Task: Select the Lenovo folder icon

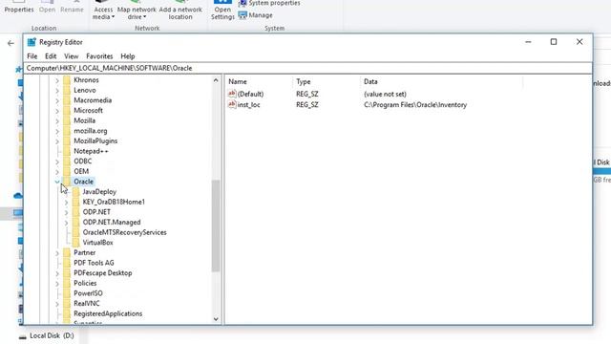Action: click(x=67, y=90)
